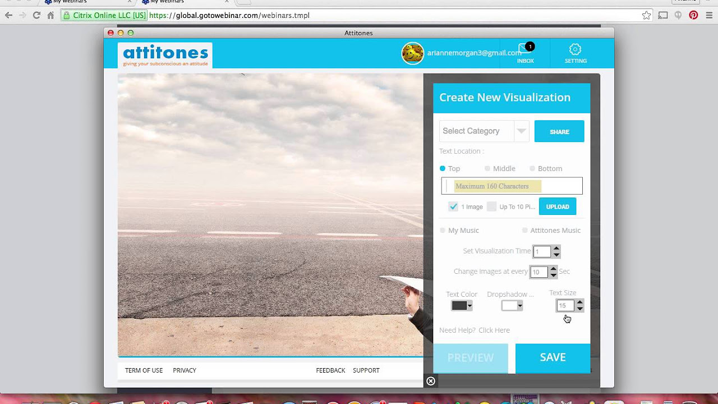Decrease Set Visualization Time value

pyautogui.click(x=556, y=255)
